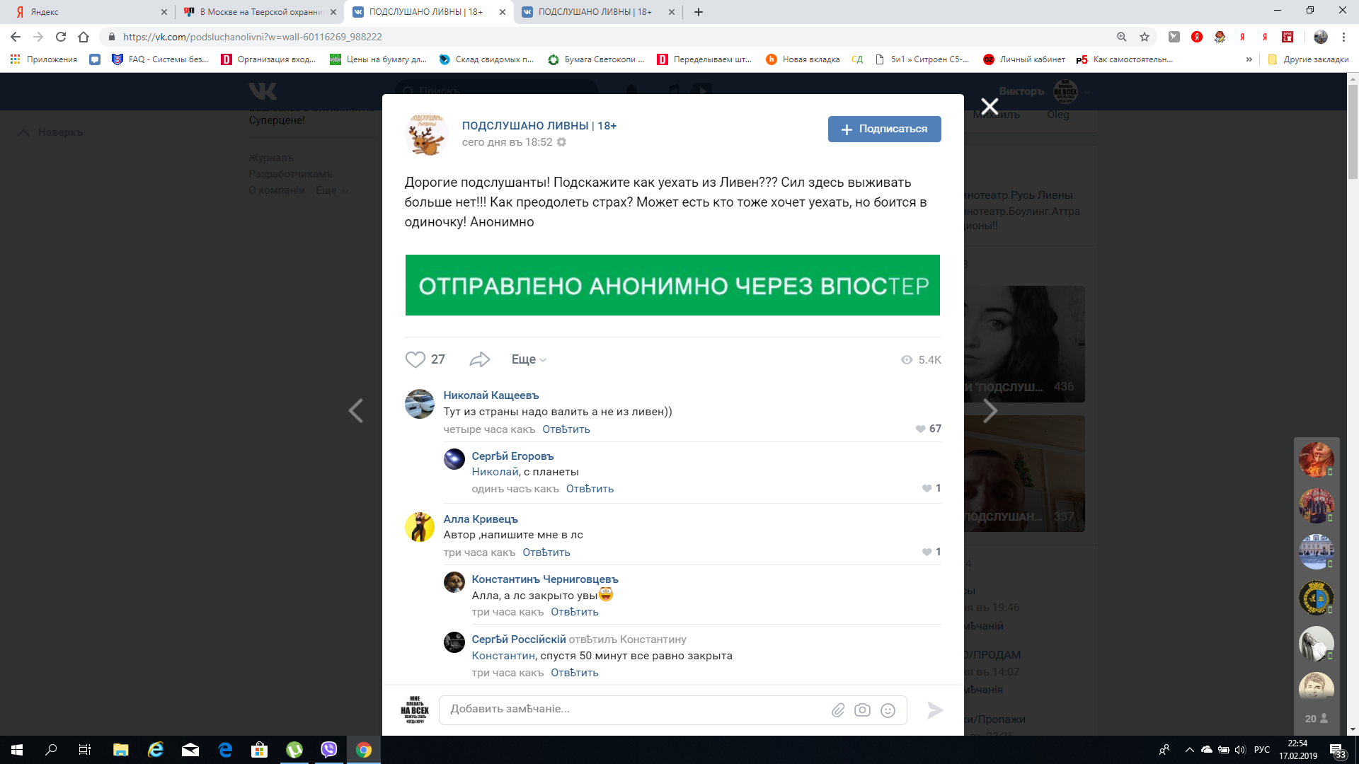Go to the previous post with the left arrow
This screenshot has width=1359, height=764.
click(356, 410)
